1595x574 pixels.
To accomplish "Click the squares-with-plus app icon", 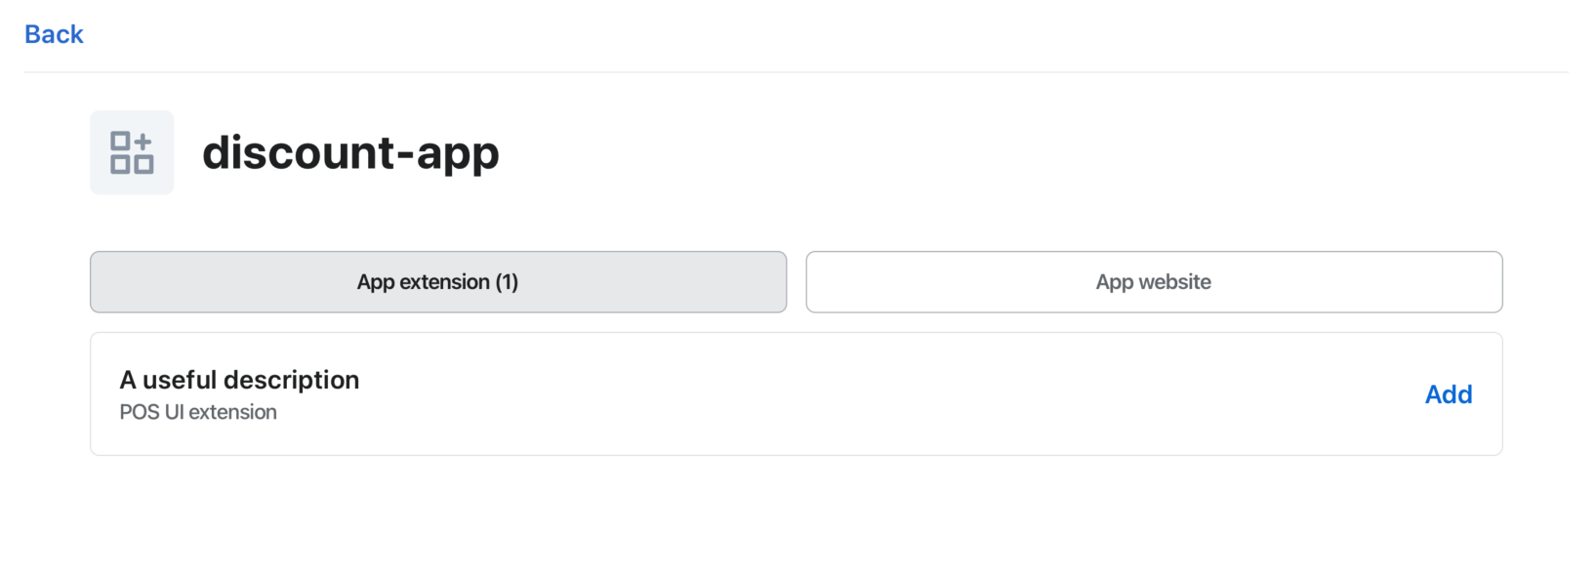I will 132,152.
